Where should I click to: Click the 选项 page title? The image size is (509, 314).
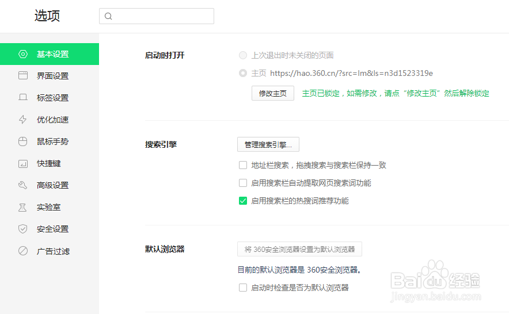click(x=47, y=16)
